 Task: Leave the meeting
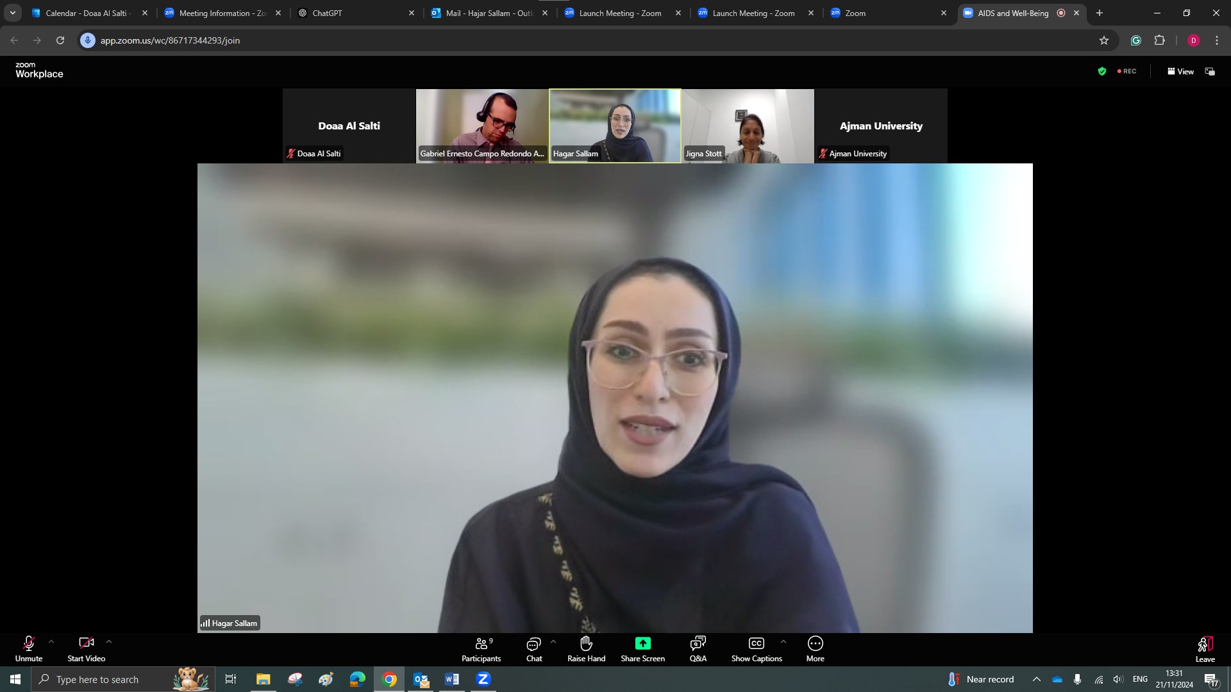(x=1205, y=648)
